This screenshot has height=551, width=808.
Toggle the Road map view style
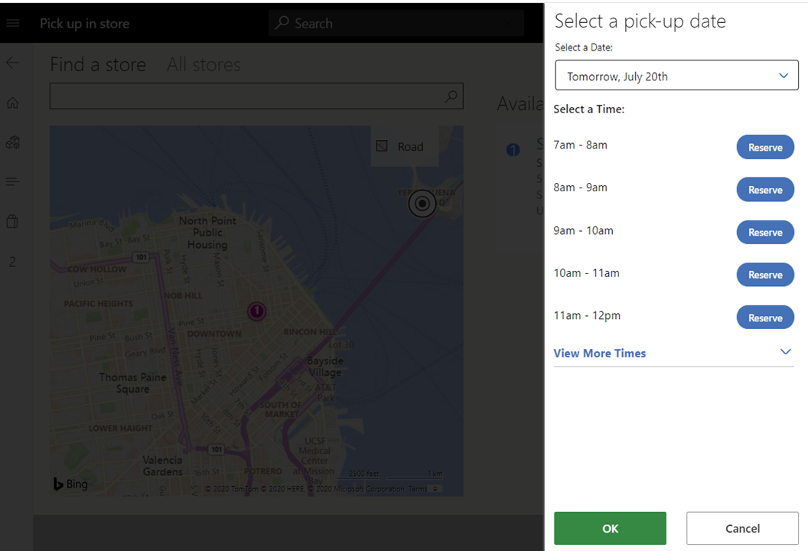(x=404, y=146)
